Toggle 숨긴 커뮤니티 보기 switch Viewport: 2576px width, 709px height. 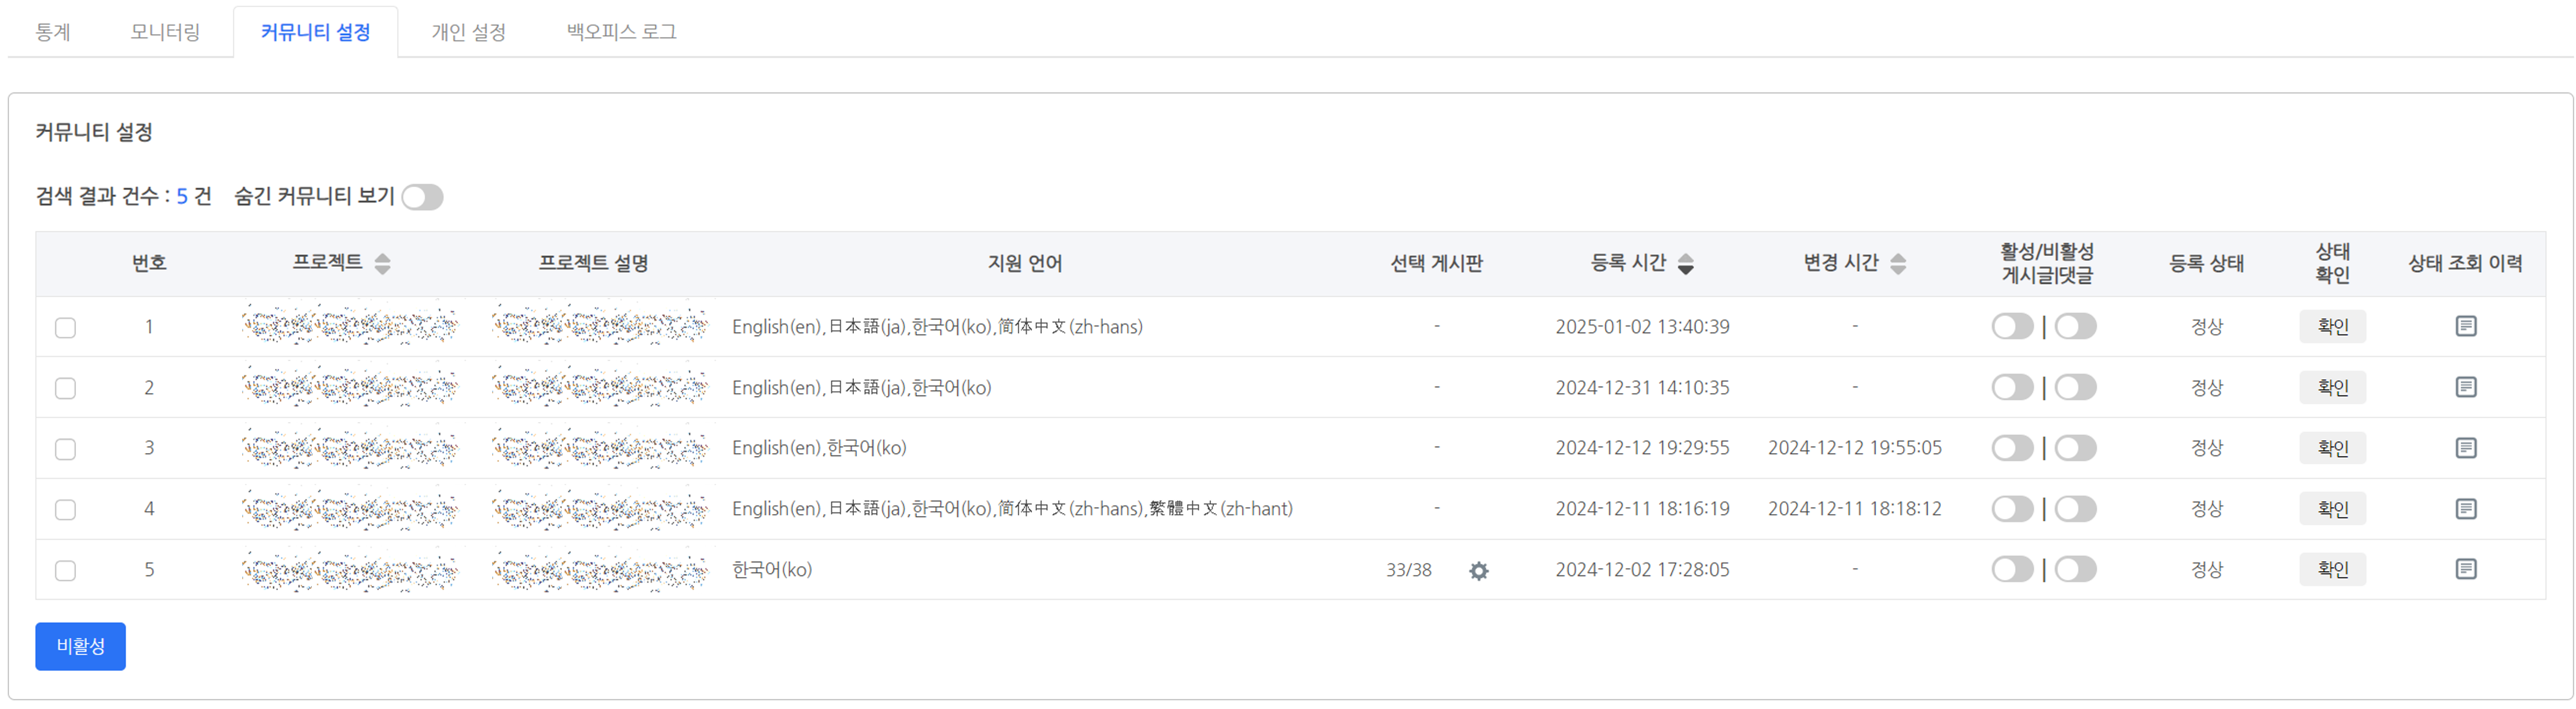pos(422,197)
